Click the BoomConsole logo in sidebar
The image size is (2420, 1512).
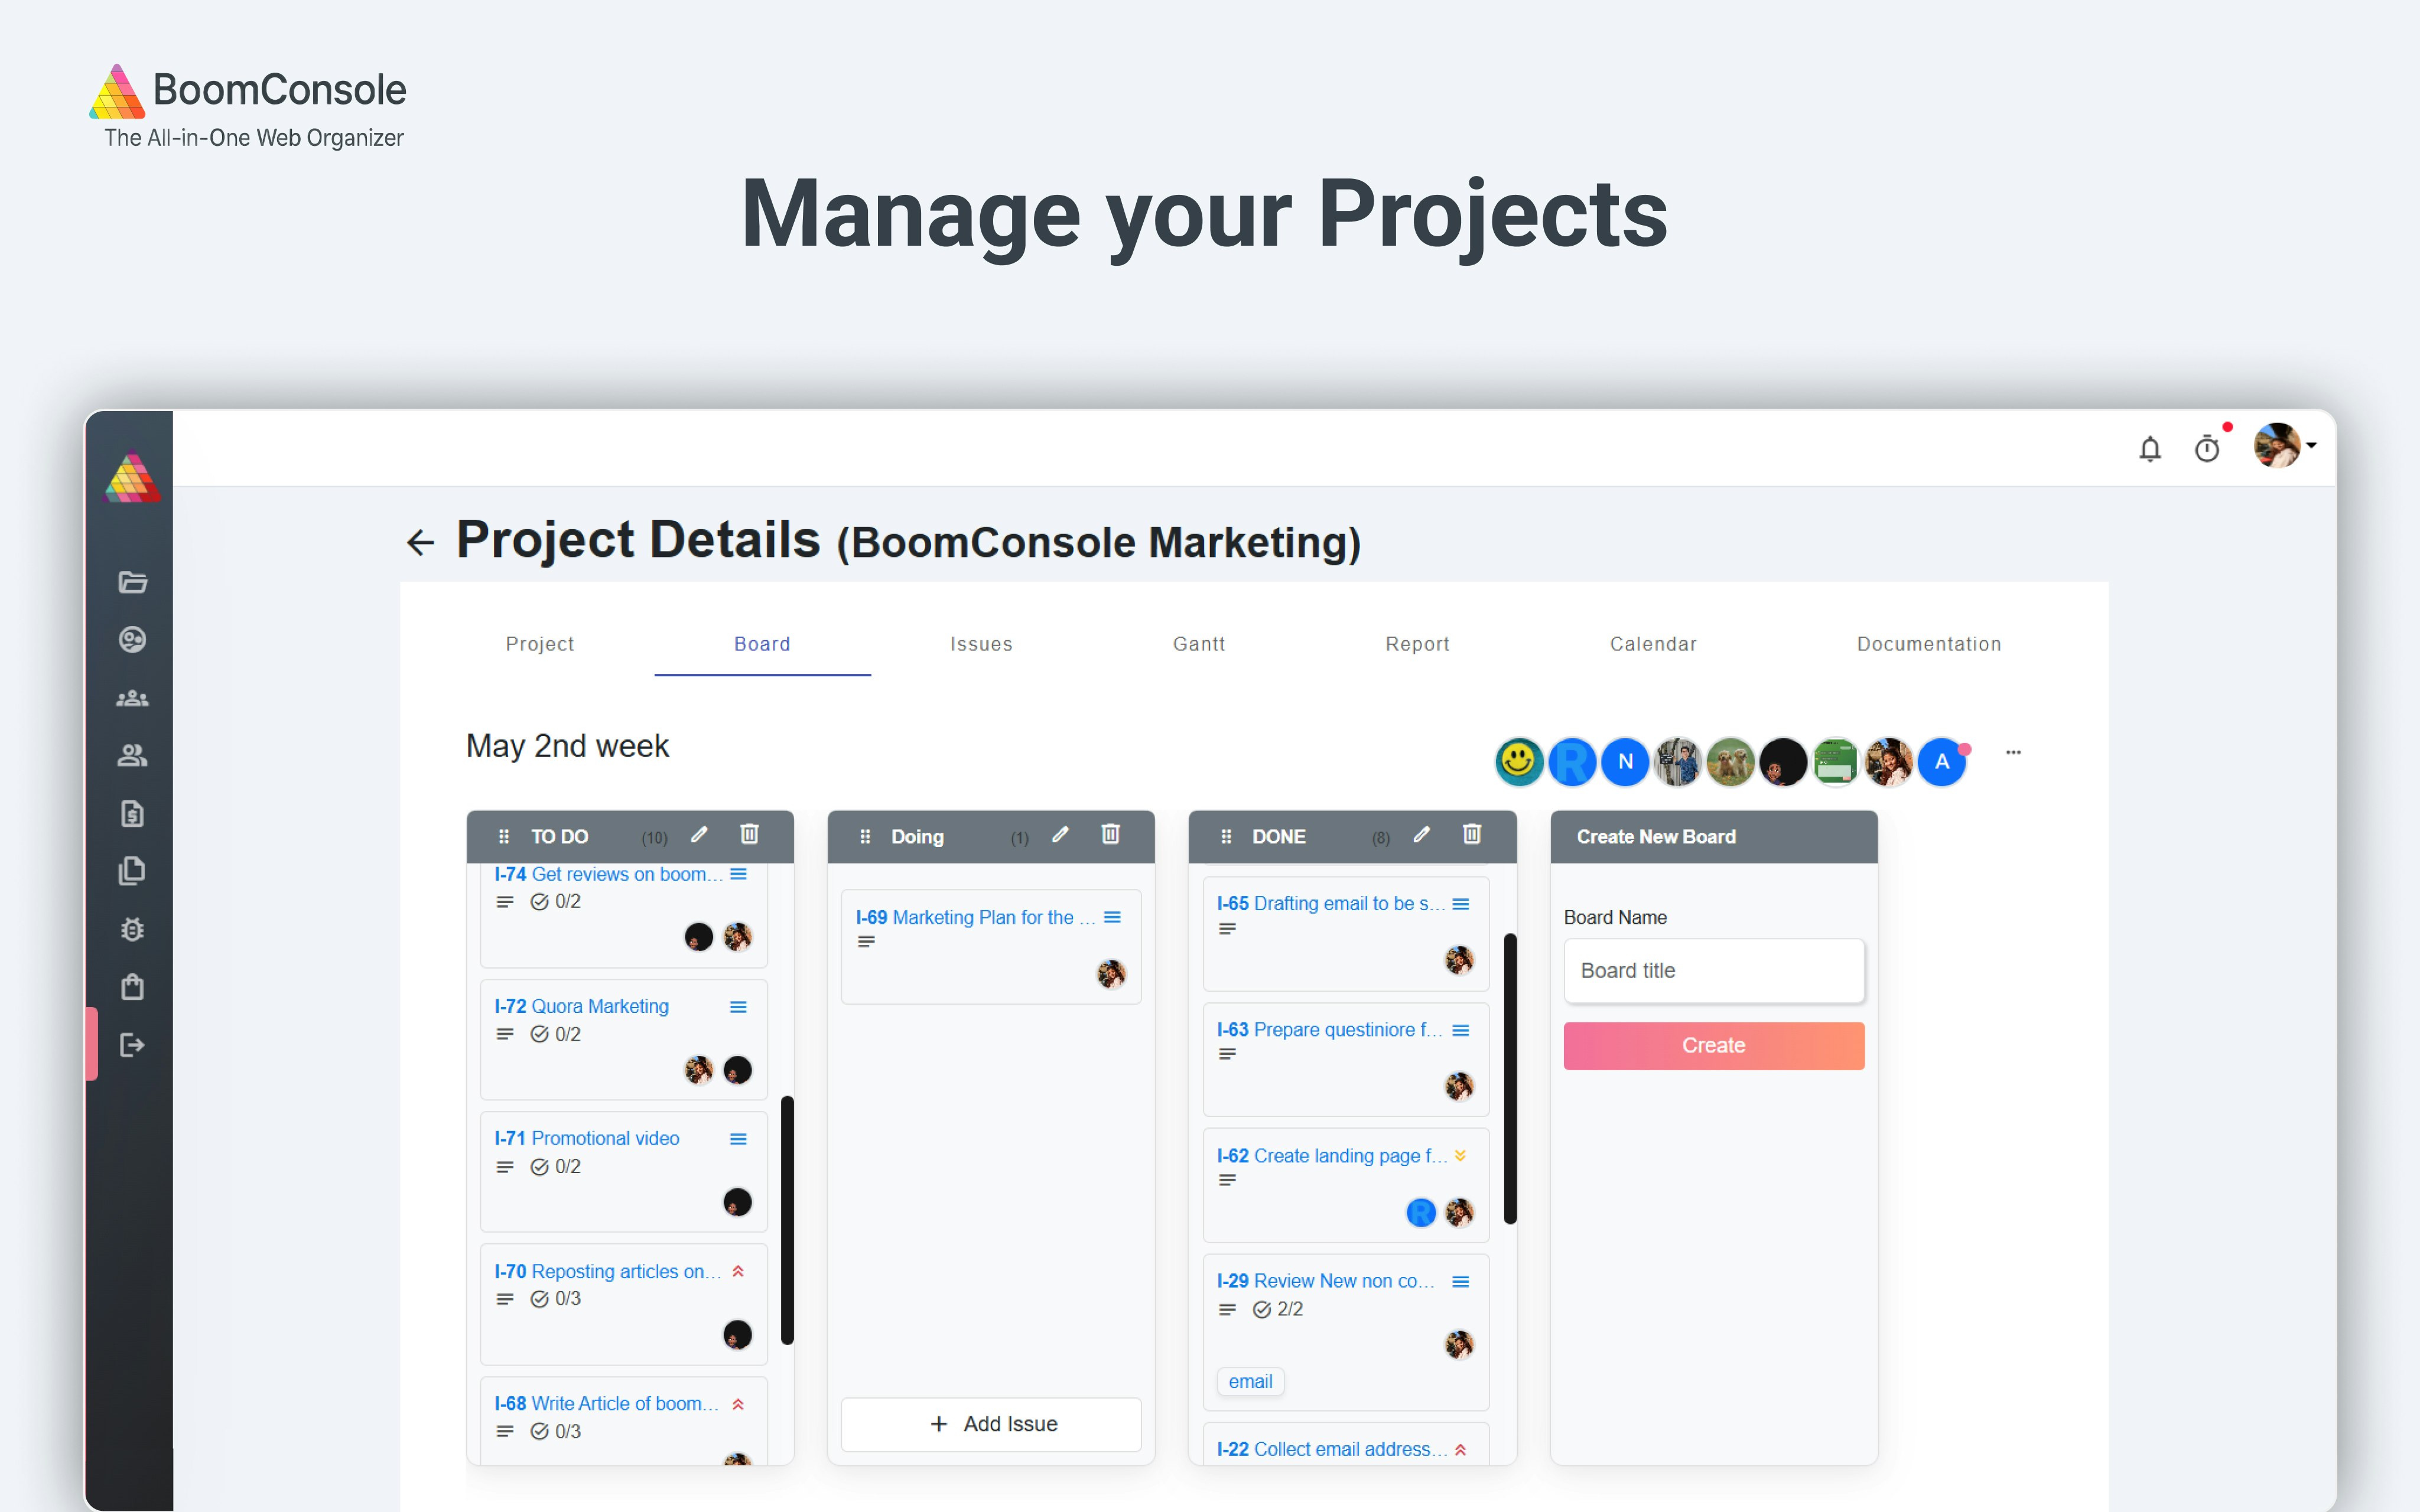132,478
